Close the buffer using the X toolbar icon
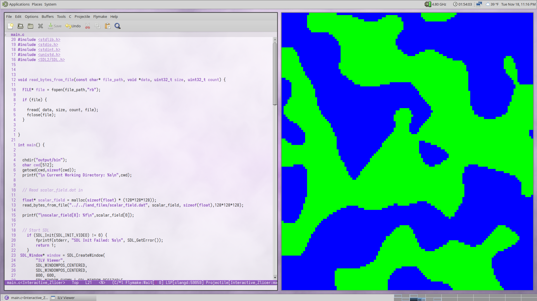Screen dimensions: 537x301 point(41,26)
